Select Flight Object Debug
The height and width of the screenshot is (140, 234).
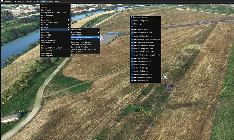(55, 22)
